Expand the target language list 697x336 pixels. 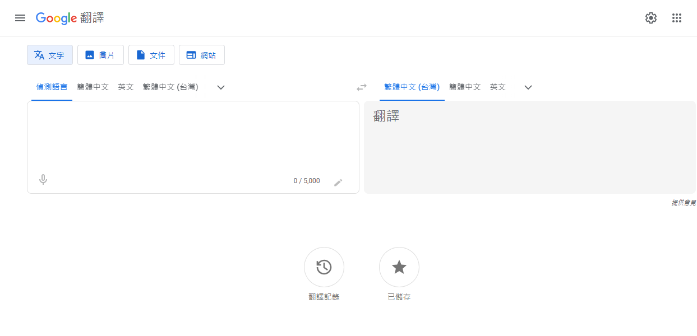tap(528, 87)
